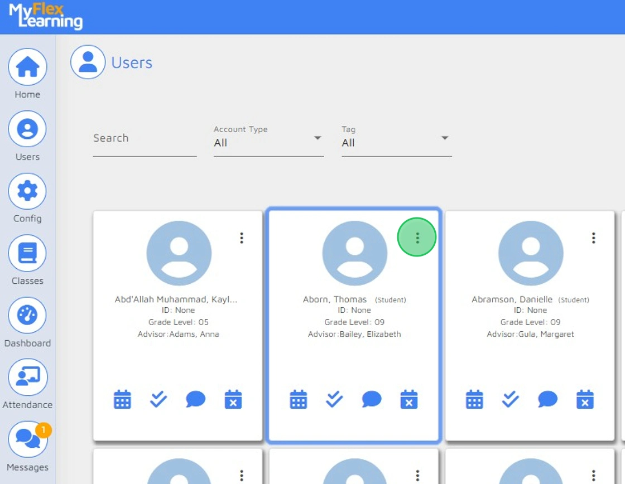
Task: Open the Dashboard gauge icon
Action: tap(27, 315)
